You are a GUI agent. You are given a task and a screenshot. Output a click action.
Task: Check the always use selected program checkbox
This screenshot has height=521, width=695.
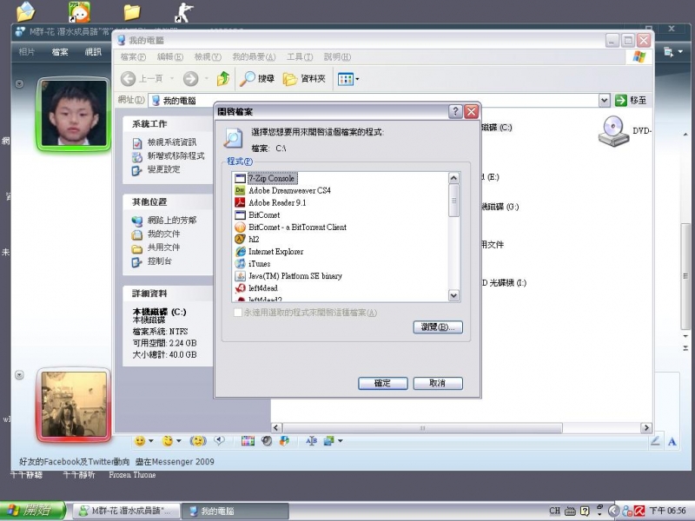(238, 313)
